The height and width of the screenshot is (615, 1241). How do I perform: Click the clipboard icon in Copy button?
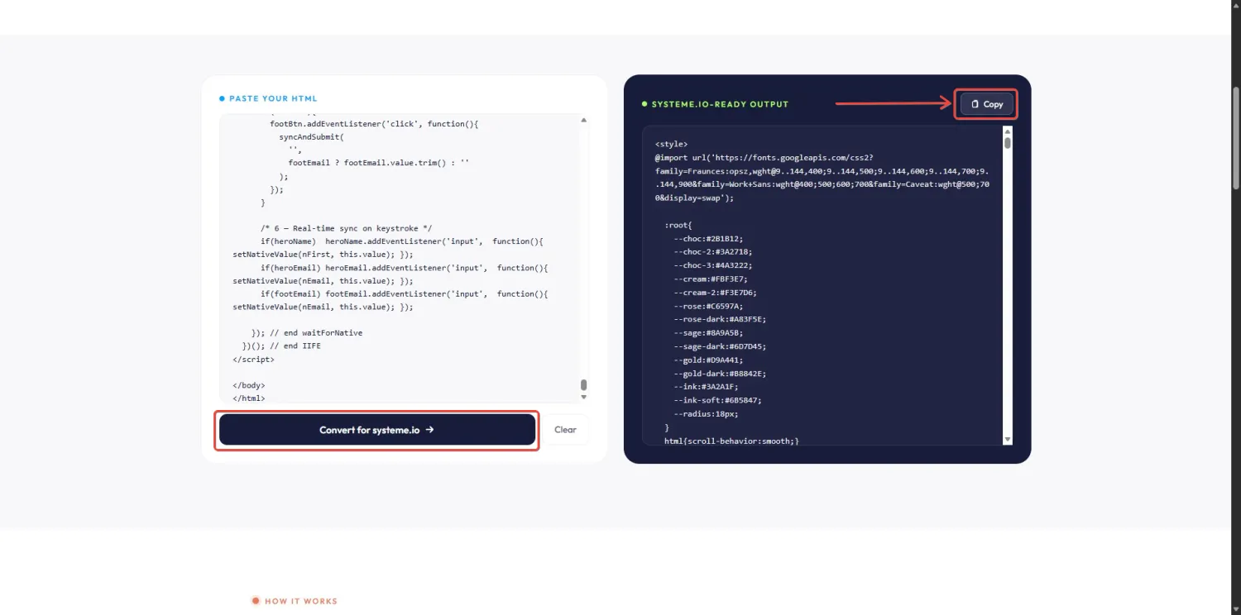(x=975, y=104)
